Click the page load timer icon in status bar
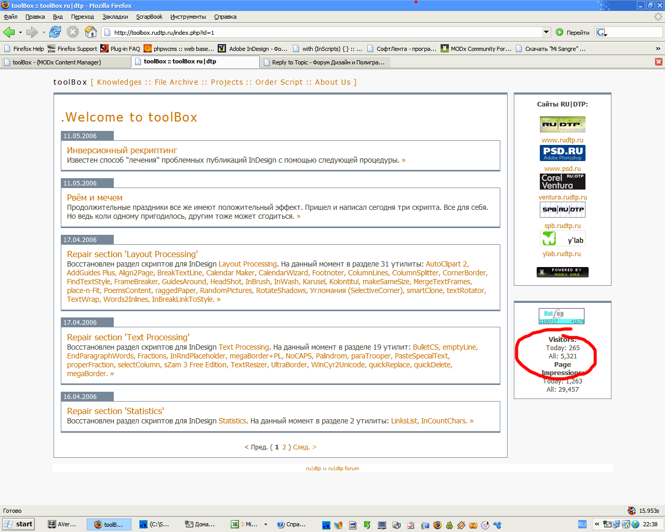 click(x=632, y=511)
